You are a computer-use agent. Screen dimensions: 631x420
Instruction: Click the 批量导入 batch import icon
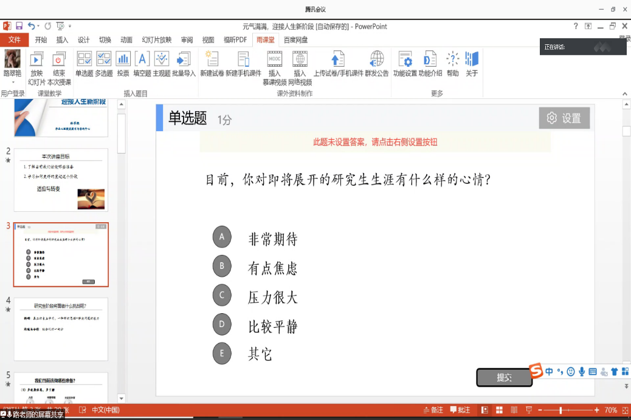[184, 64]
